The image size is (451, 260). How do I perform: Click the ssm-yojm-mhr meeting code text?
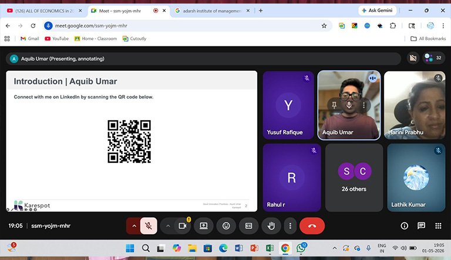point(51,226)
